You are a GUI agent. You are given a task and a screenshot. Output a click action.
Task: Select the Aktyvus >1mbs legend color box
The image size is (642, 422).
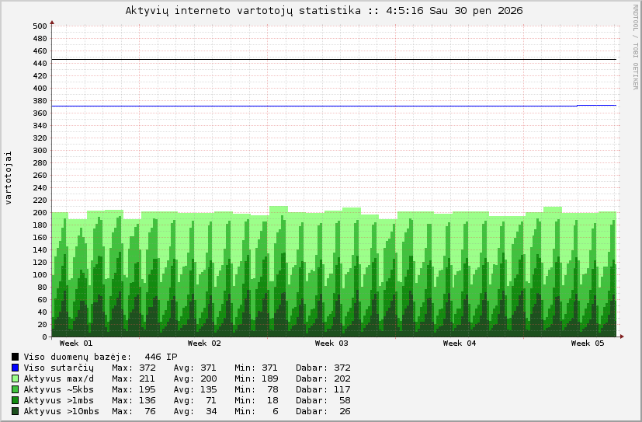[15, 400]
